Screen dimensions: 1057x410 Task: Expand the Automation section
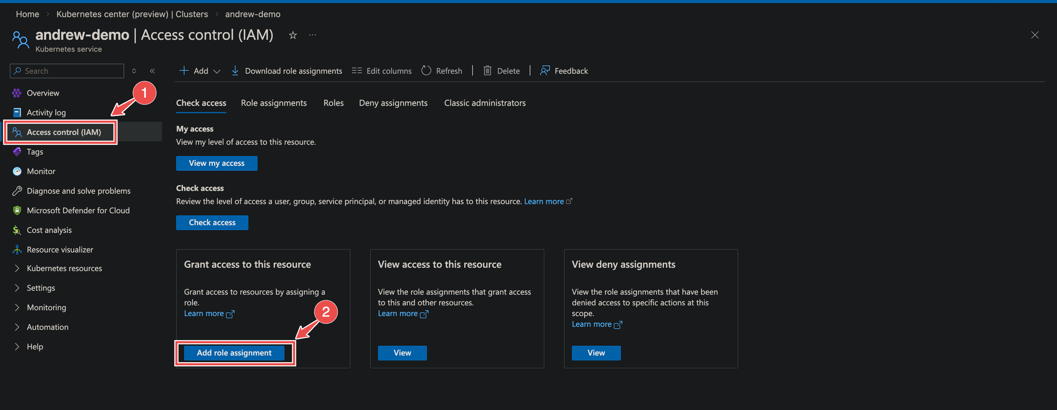pyautogui.click(x=48, y=327)
